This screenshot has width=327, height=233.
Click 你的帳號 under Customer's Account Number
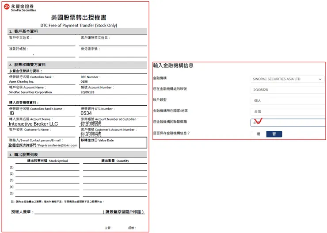pos(91,134)
